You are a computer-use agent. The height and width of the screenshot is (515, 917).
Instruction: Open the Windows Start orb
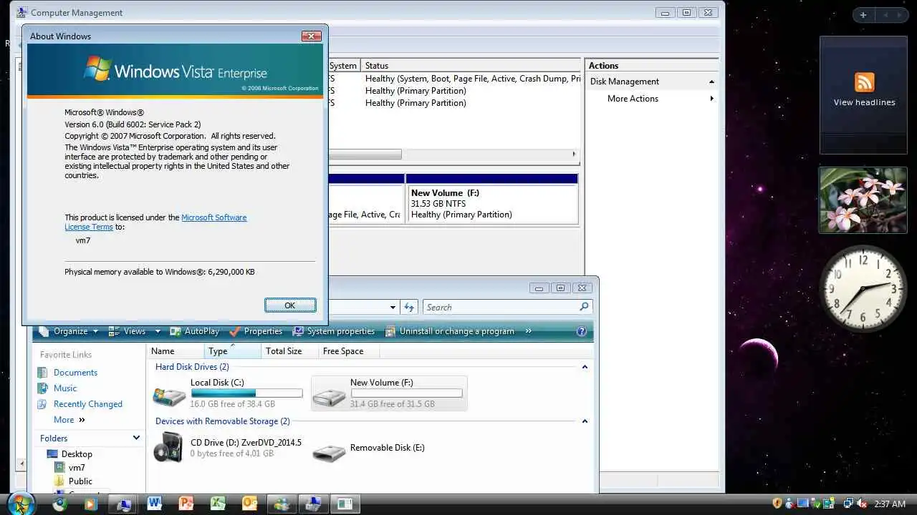click(19, 504)
